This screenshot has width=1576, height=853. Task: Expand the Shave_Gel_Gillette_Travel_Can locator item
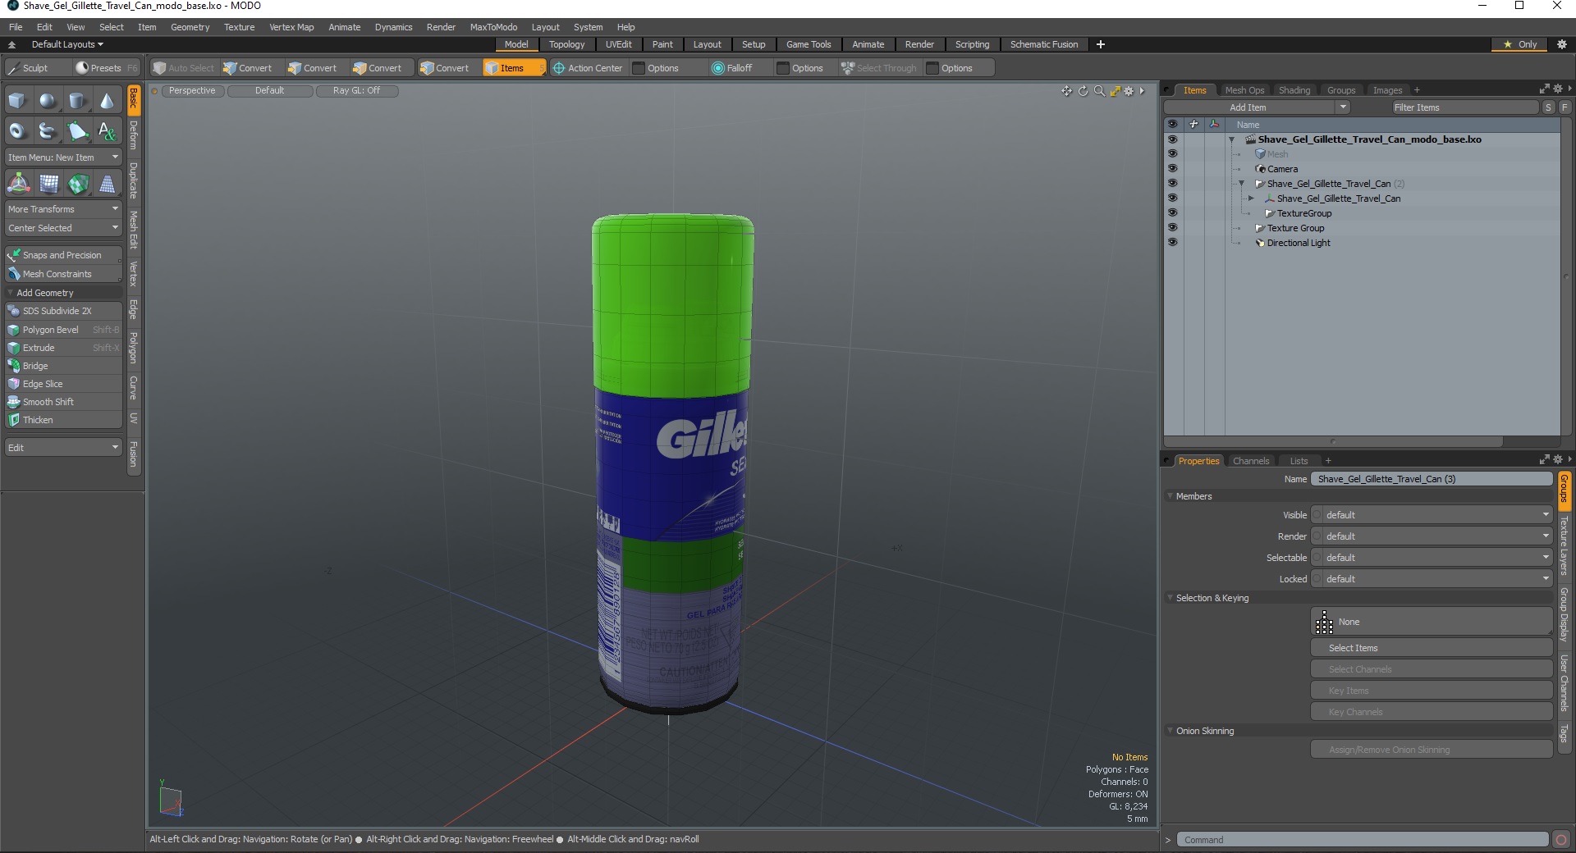(1251, 198)
